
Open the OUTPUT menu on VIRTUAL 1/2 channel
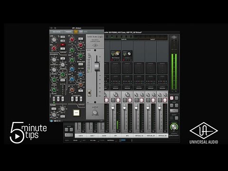(x=139, y=87)
